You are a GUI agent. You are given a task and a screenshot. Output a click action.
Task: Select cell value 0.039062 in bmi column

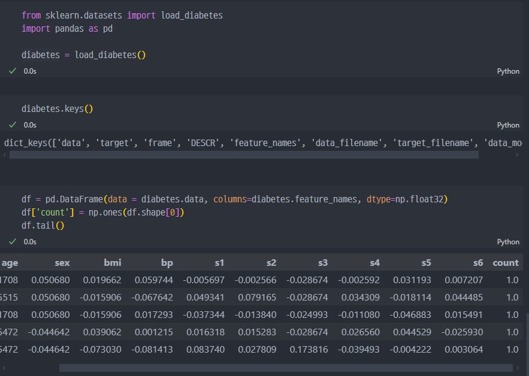click(102, 332)
